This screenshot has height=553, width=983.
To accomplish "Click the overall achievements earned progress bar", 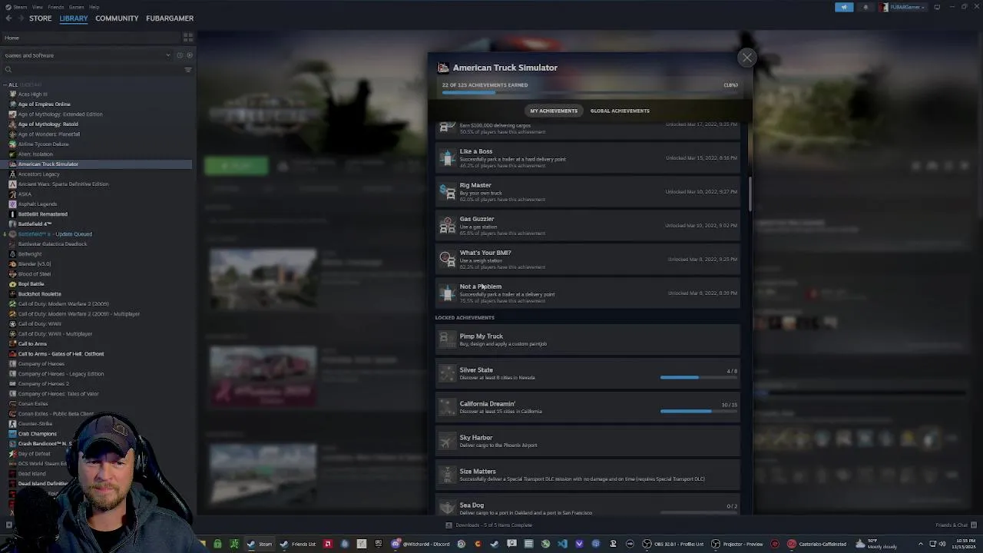I will click(x=590, y=93).
